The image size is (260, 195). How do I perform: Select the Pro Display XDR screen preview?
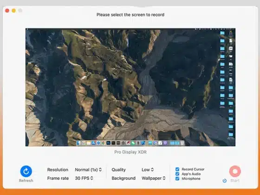130,87
